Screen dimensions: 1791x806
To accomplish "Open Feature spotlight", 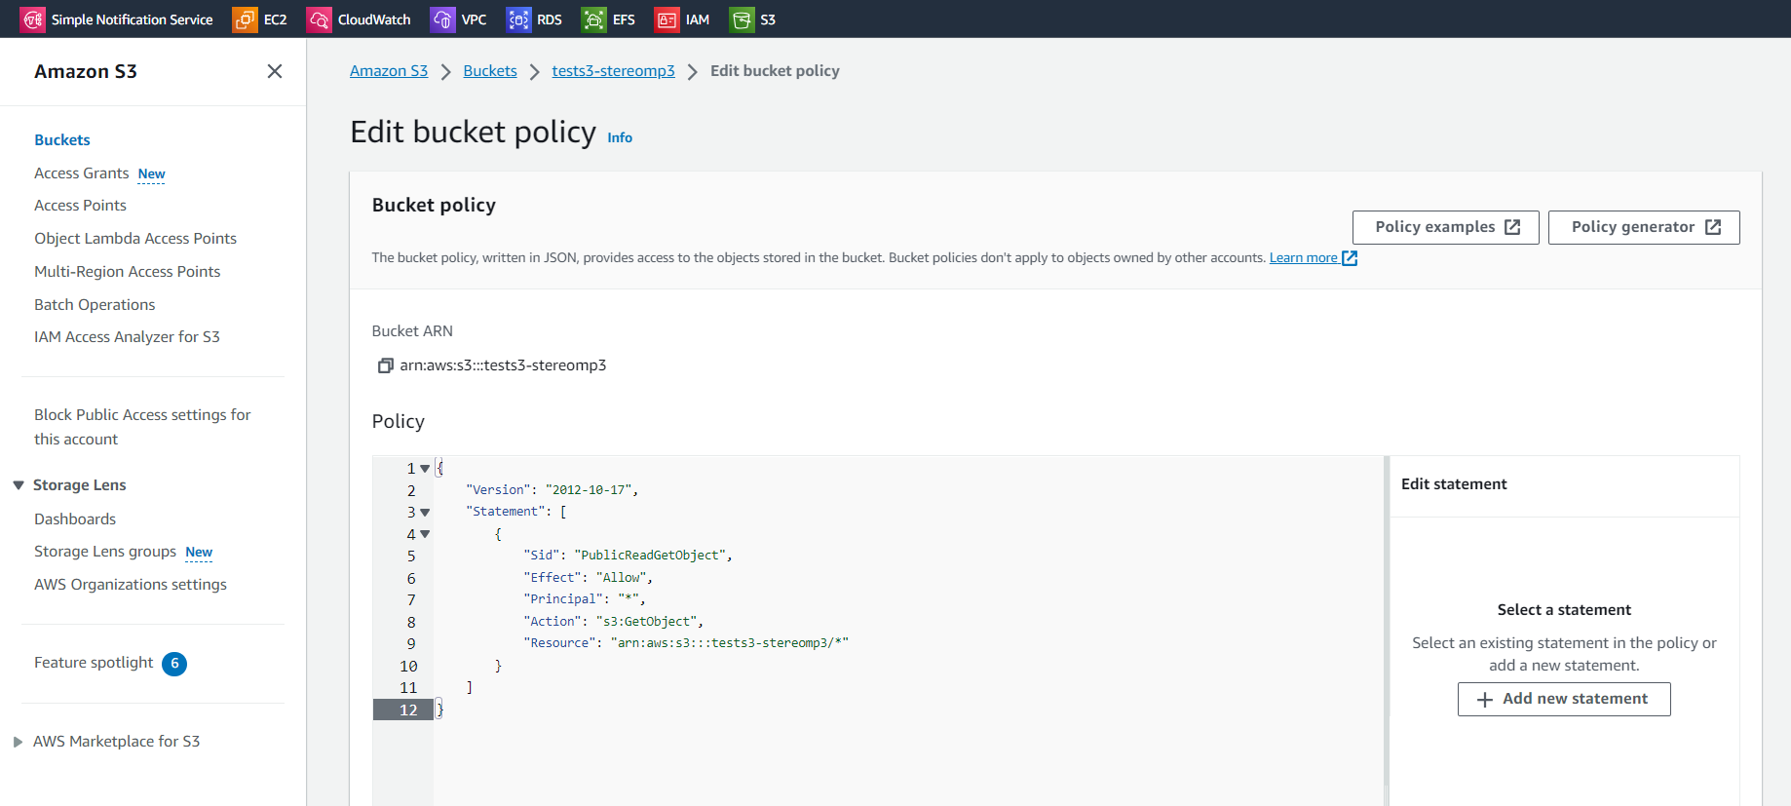I will point(94,663).
